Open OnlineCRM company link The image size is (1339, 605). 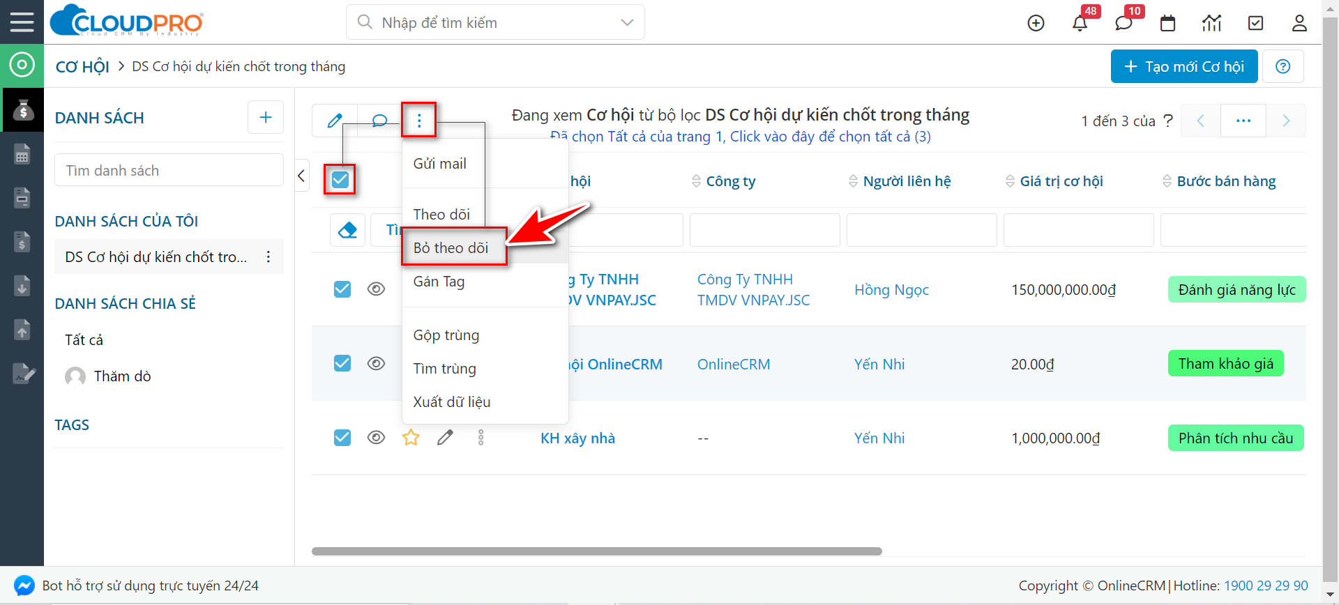point(734,365)
